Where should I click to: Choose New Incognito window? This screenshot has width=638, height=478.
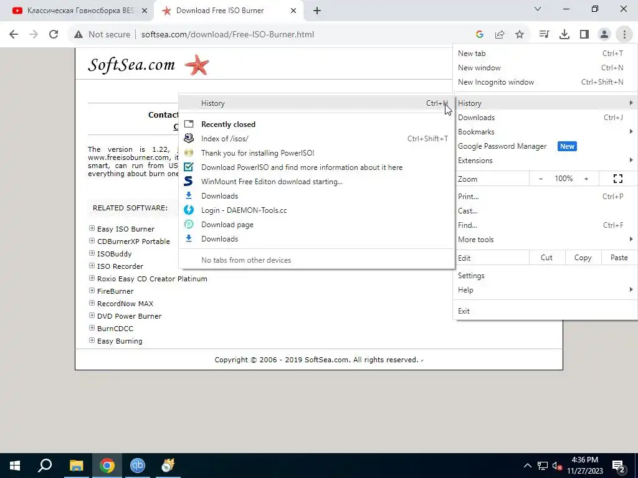[545, 82]
